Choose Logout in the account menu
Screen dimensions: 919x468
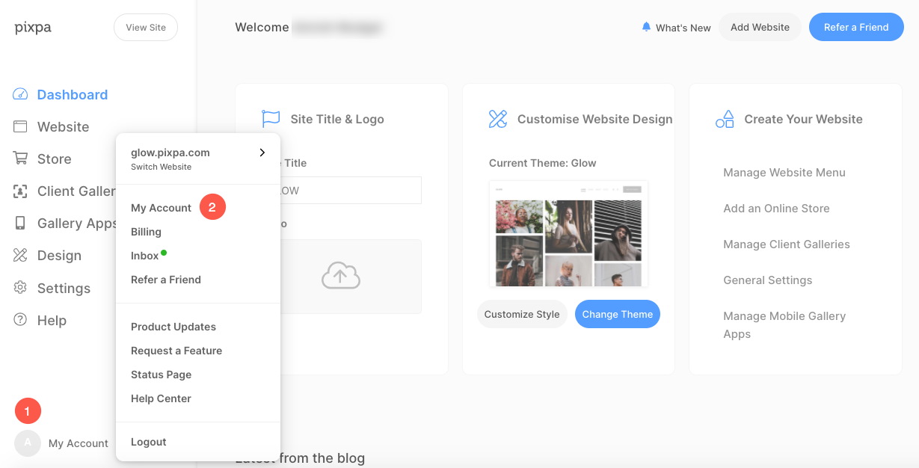pos(148,442)
